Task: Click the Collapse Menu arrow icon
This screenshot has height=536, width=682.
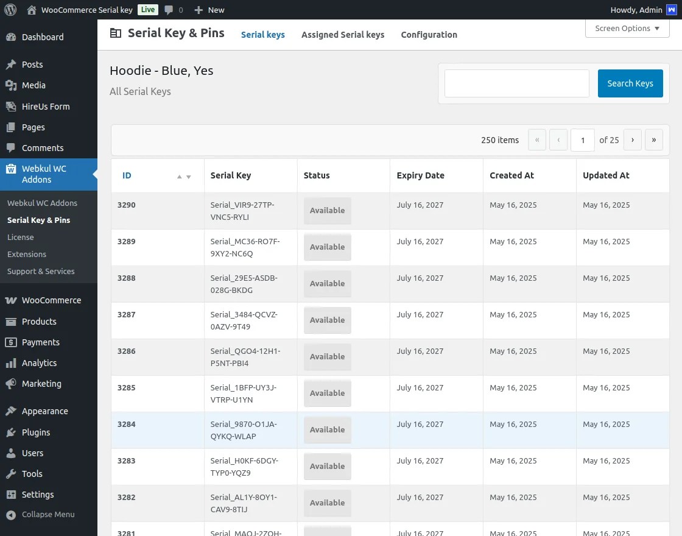Action: pyautogui.click(x=11, y=515)
